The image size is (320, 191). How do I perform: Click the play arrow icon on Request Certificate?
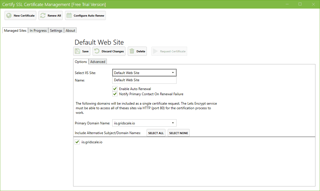155,51
